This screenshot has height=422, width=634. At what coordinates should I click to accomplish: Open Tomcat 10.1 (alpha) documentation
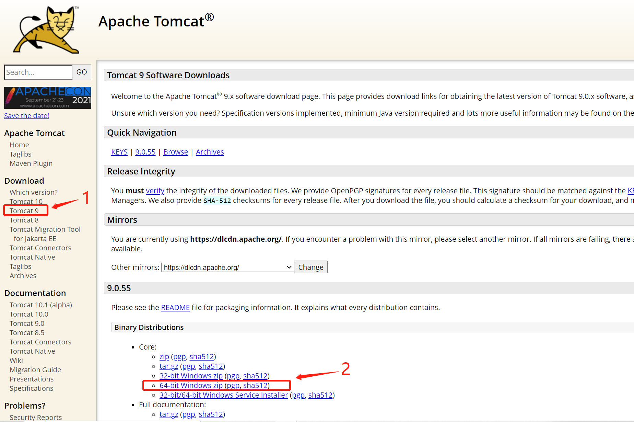(x=41, y=305)
